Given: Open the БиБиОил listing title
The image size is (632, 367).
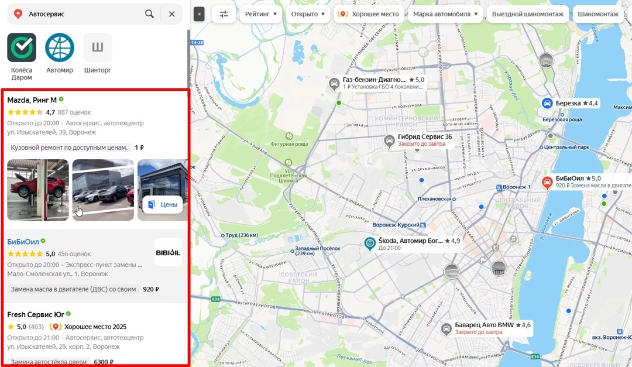Looking at the screenshot, I should click(x=23, y=242).
